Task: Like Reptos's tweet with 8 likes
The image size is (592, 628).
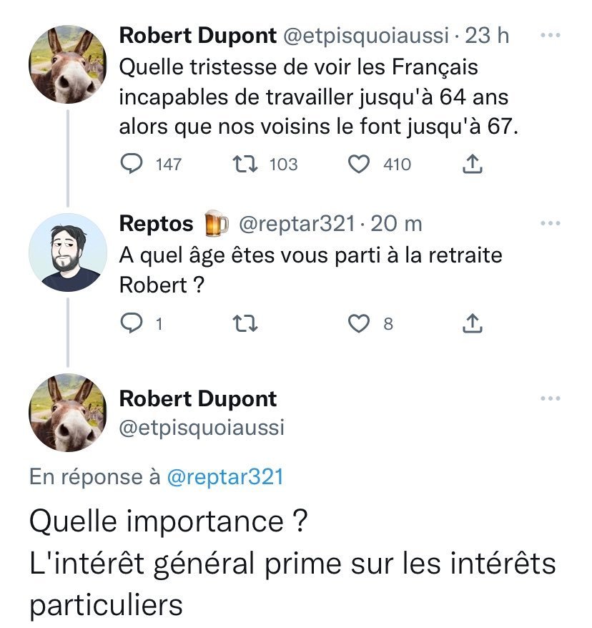Action: [x=359, y=324]
